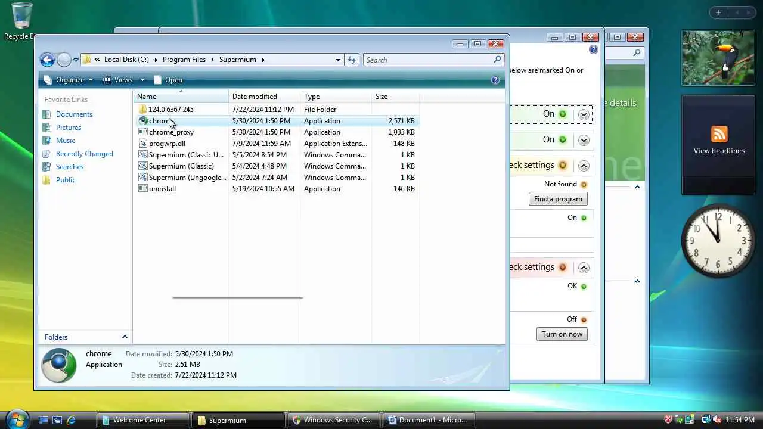Click the taskbar clock showing 11:54 PM
Viewport: 763px width, 429px height.
(x=740, y=420)
